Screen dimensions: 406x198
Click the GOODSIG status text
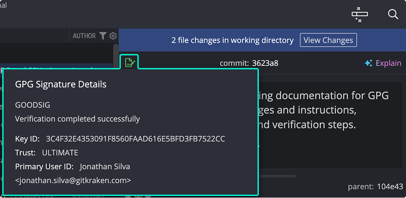[32, 105]
